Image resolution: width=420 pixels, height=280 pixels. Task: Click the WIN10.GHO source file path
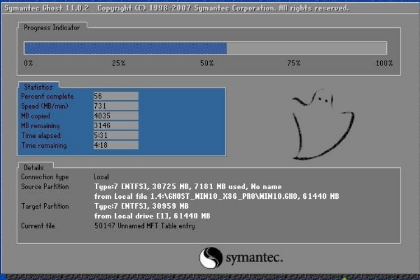217,197
